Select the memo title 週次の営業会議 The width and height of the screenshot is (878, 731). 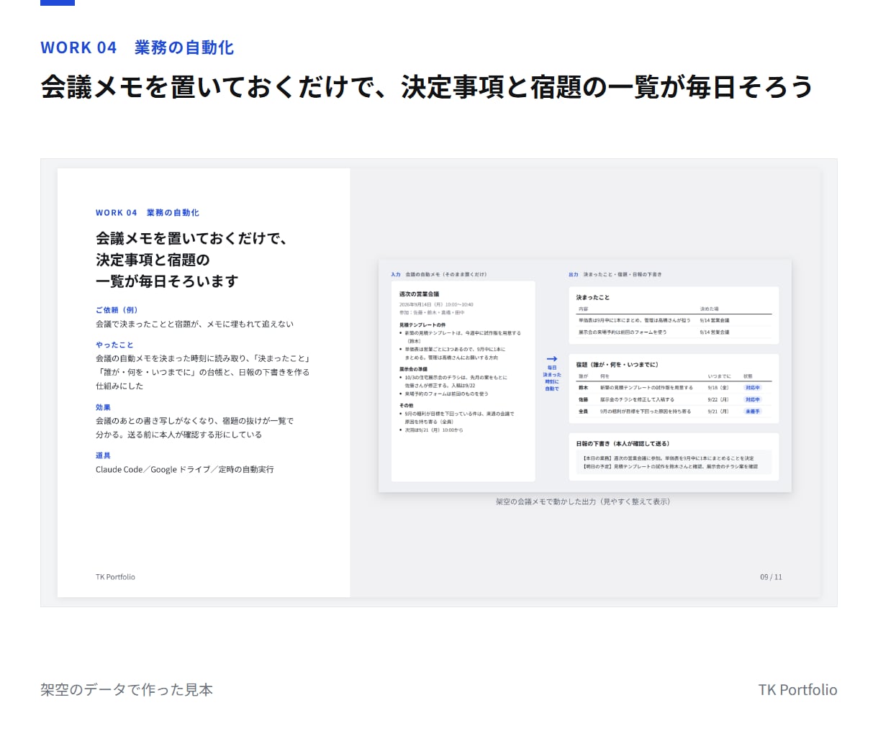(420, 294)
